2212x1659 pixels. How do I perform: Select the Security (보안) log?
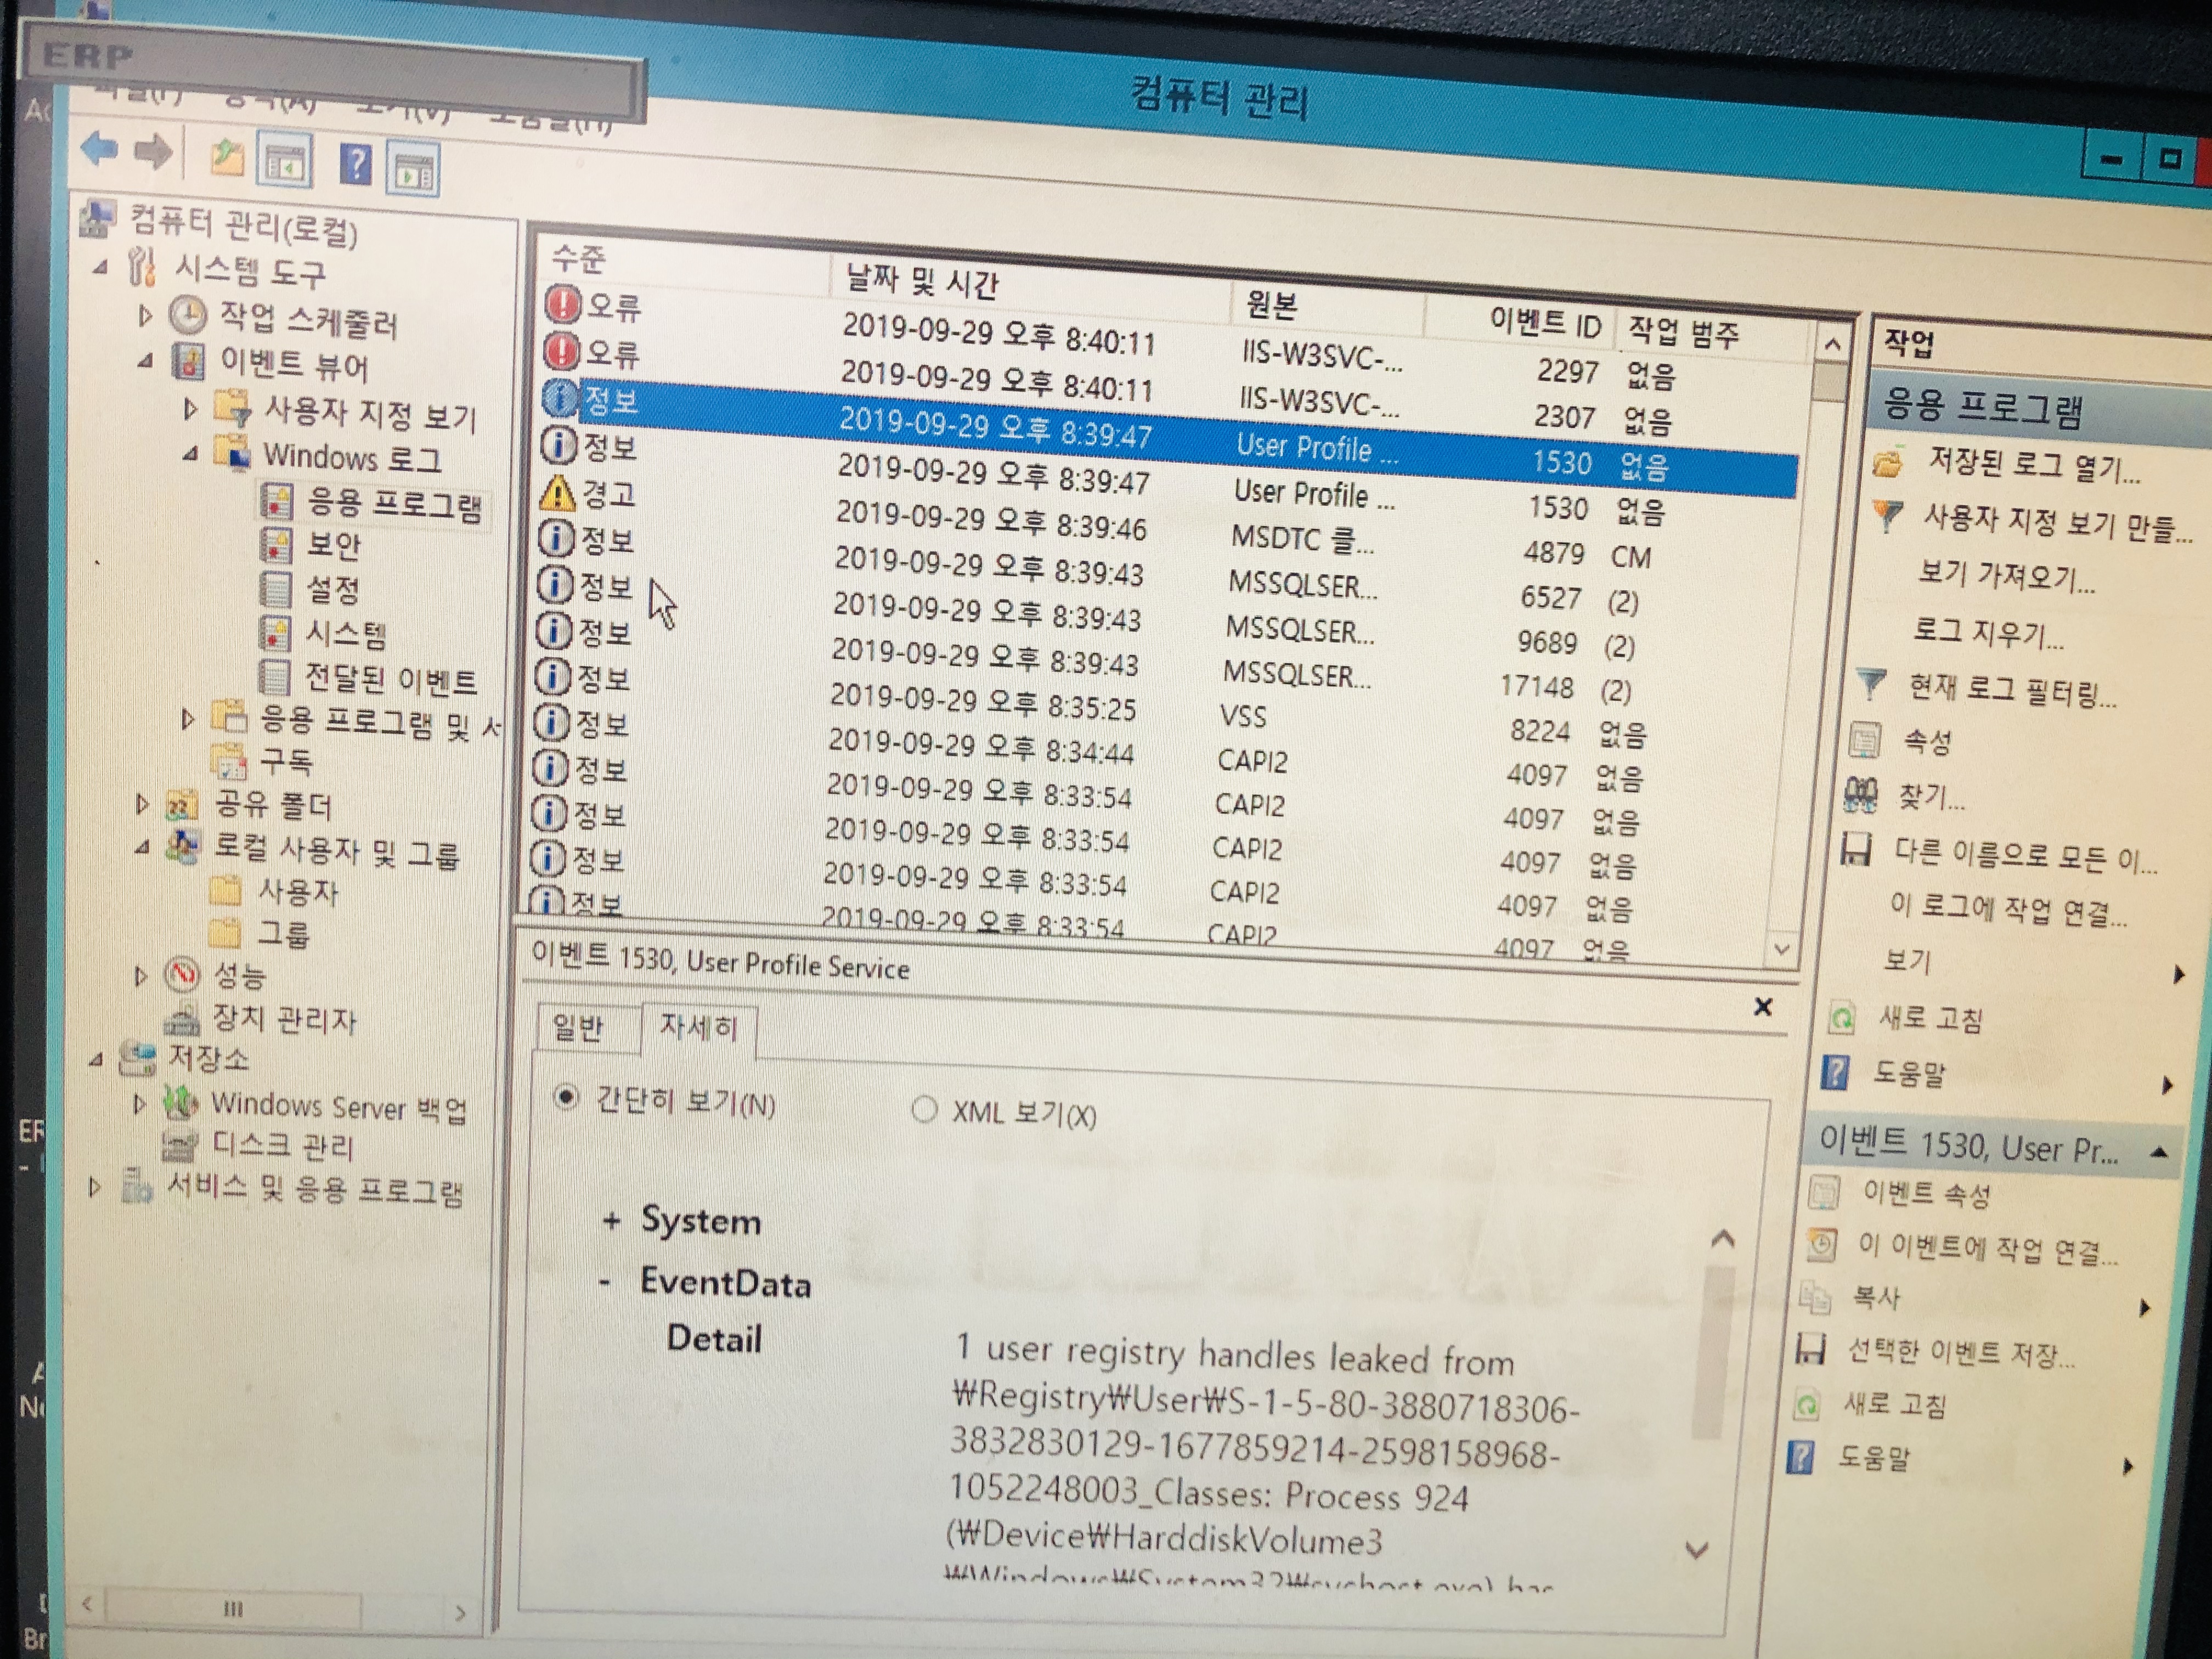333,545
